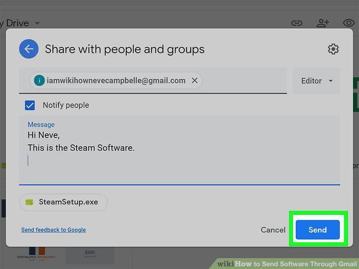Image resolution: width=359 pixels, height=269 pixels.
Task: Click the recipient email input field
Action: [x=153, y=80]
